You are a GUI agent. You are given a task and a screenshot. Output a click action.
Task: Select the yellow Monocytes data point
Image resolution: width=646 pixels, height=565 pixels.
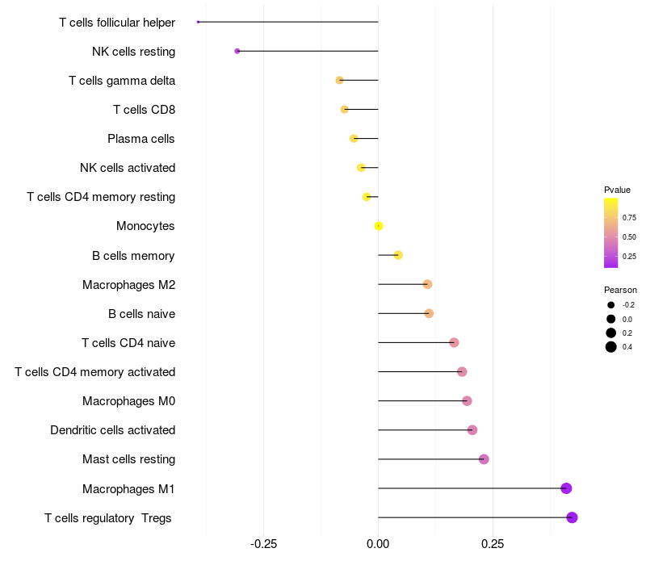379,226
